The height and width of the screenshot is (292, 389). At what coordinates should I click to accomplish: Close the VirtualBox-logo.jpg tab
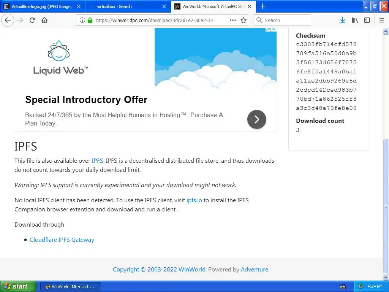(x=78, y=6)
